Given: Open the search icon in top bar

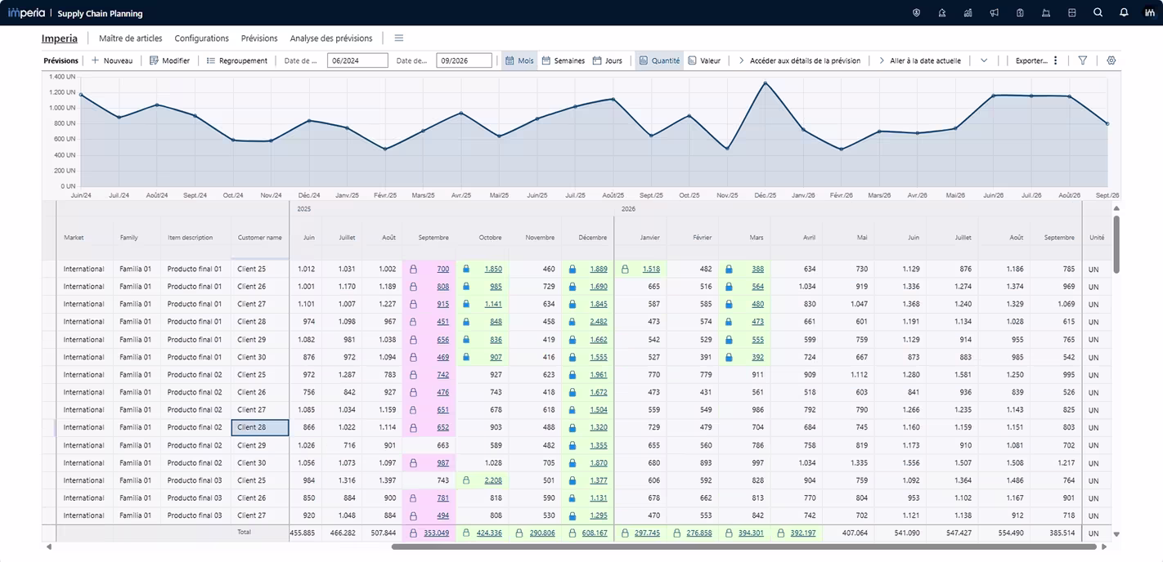Looking at the screenshot, I should coord(1098,13).
